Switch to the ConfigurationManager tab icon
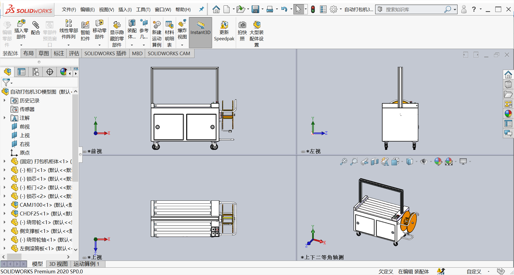 36,72
